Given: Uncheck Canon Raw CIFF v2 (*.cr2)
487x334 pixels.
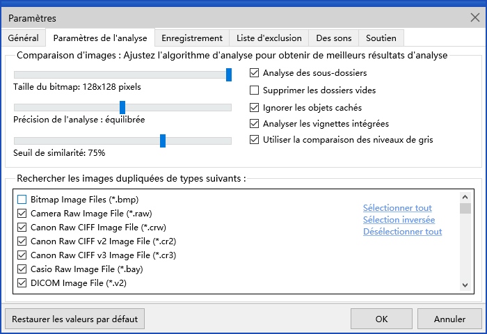Looking at the screenshot, I should pos(22,241).
